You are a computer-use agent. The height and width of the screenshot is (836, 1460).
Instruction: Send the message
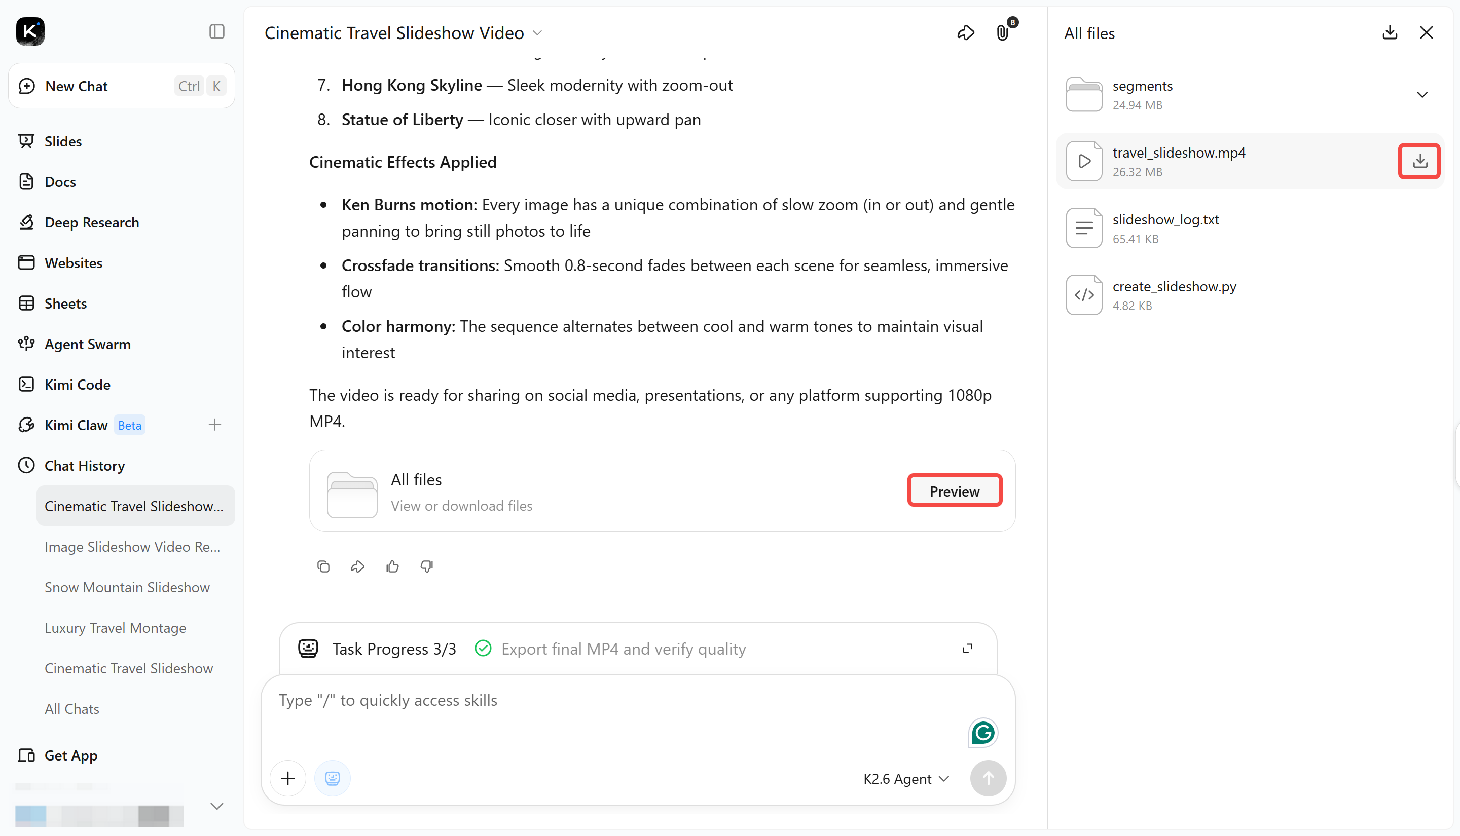coord(989,779)
